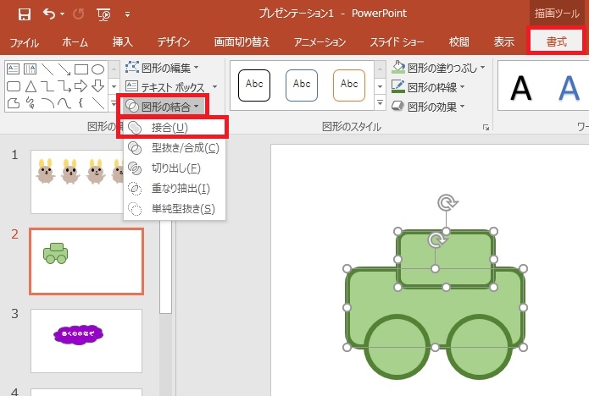Switch to the 表示 tab

coord(503,42)
